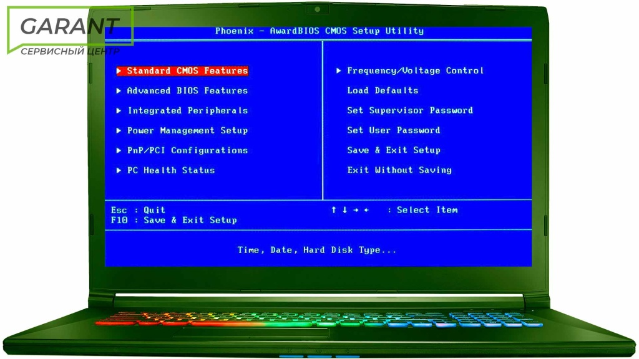Click arrow beside Standard CMOS Features
This screenshot has width=639, height=359.
pyautogui.click(x=119, y=71)
